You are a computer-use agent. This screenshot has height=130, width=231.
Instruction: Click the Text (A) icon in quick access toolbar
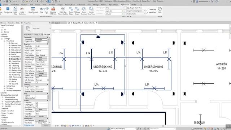coord(38,1)
